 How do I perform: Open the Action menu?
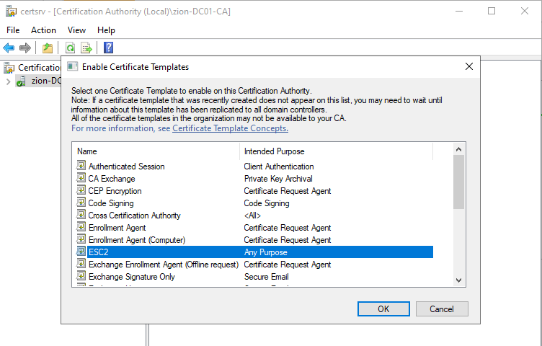(x=43, y=30)
